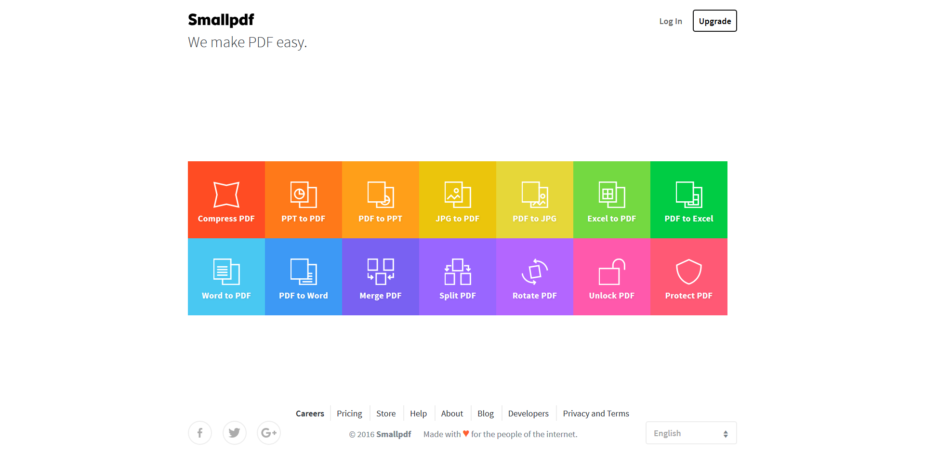Screen dimensions: 925x453
Task: Open the Blog footer link
Action: pyautogui.click(x=486, y=414)
